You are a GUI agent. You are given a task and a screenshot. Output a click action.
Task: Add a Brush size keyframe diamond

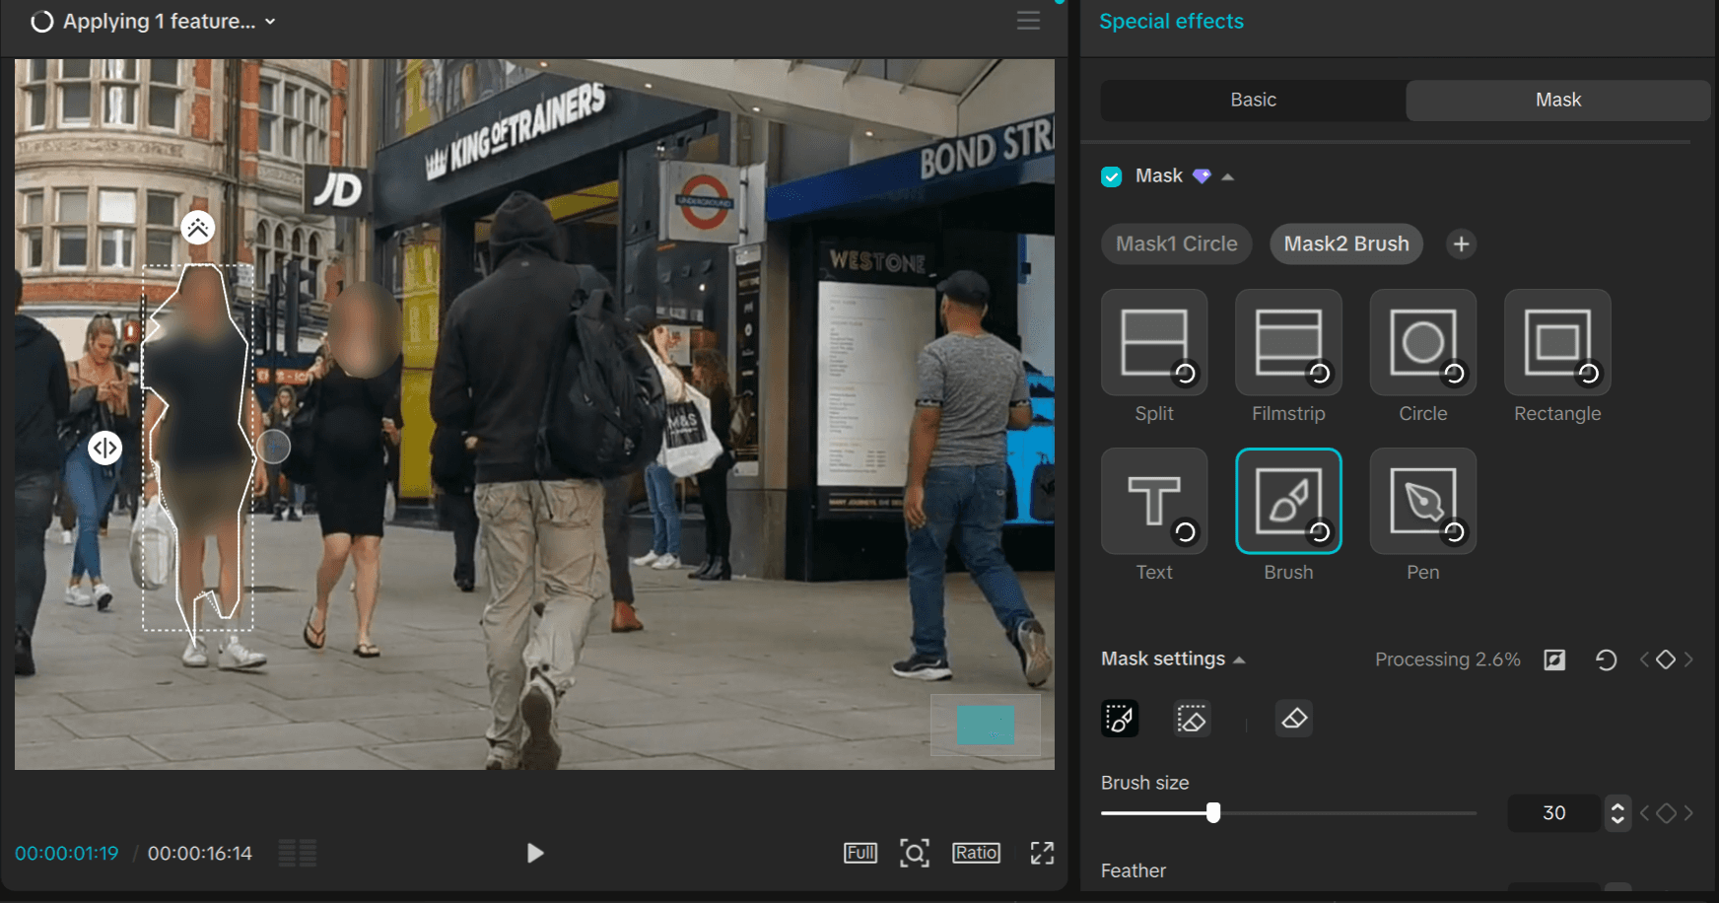point(1666,813)
